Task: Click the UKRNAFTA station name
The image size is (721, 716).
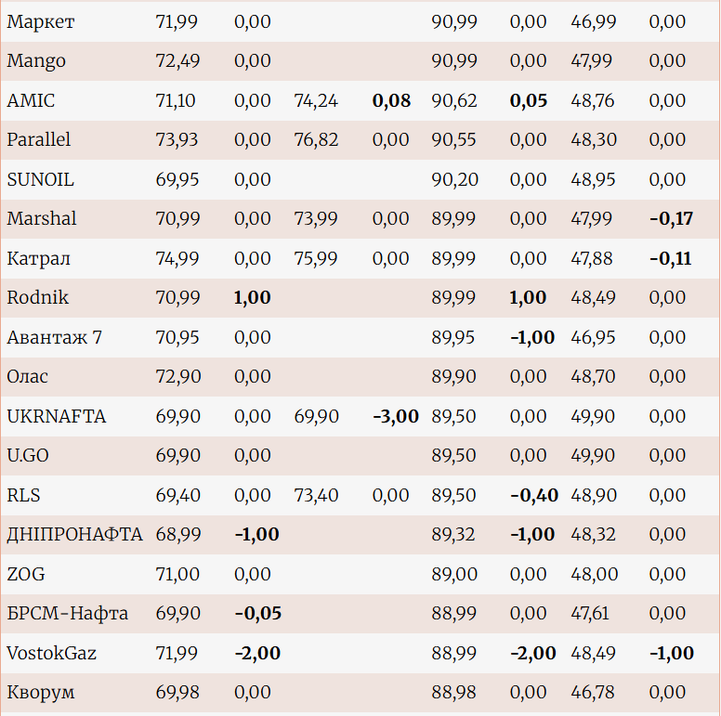Action: coord(57,416)
